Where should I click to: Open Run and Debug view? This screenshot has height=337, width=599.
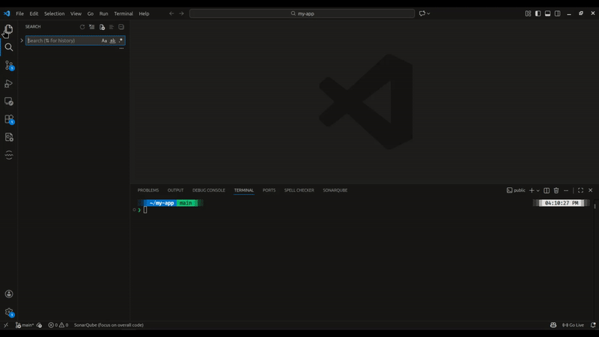point(9,83)
